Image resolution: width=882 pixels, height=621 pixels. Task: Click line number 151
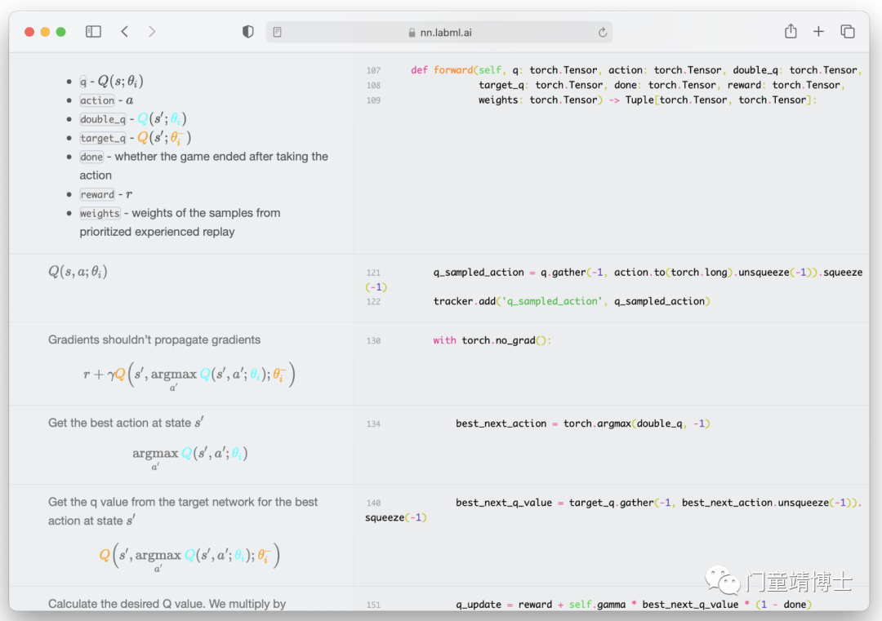pos(373,605)
